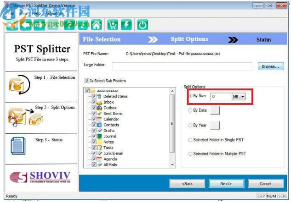Image resolution: width=291 pixels, height=203 pixels.
Task: Select the Notes folder label in tree
Action: [108, 142]
